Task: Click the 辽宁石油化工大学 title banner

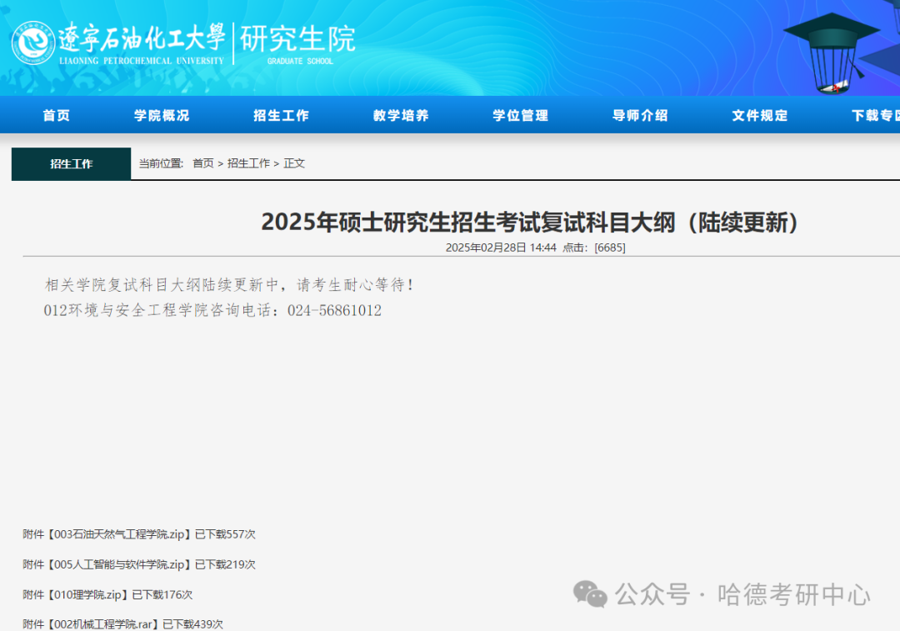Action: pos(142,43)
